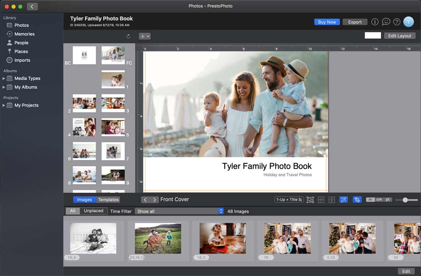
Task: Expand the Media Types disclosure triangle
Action: click(x=4, y=78)
